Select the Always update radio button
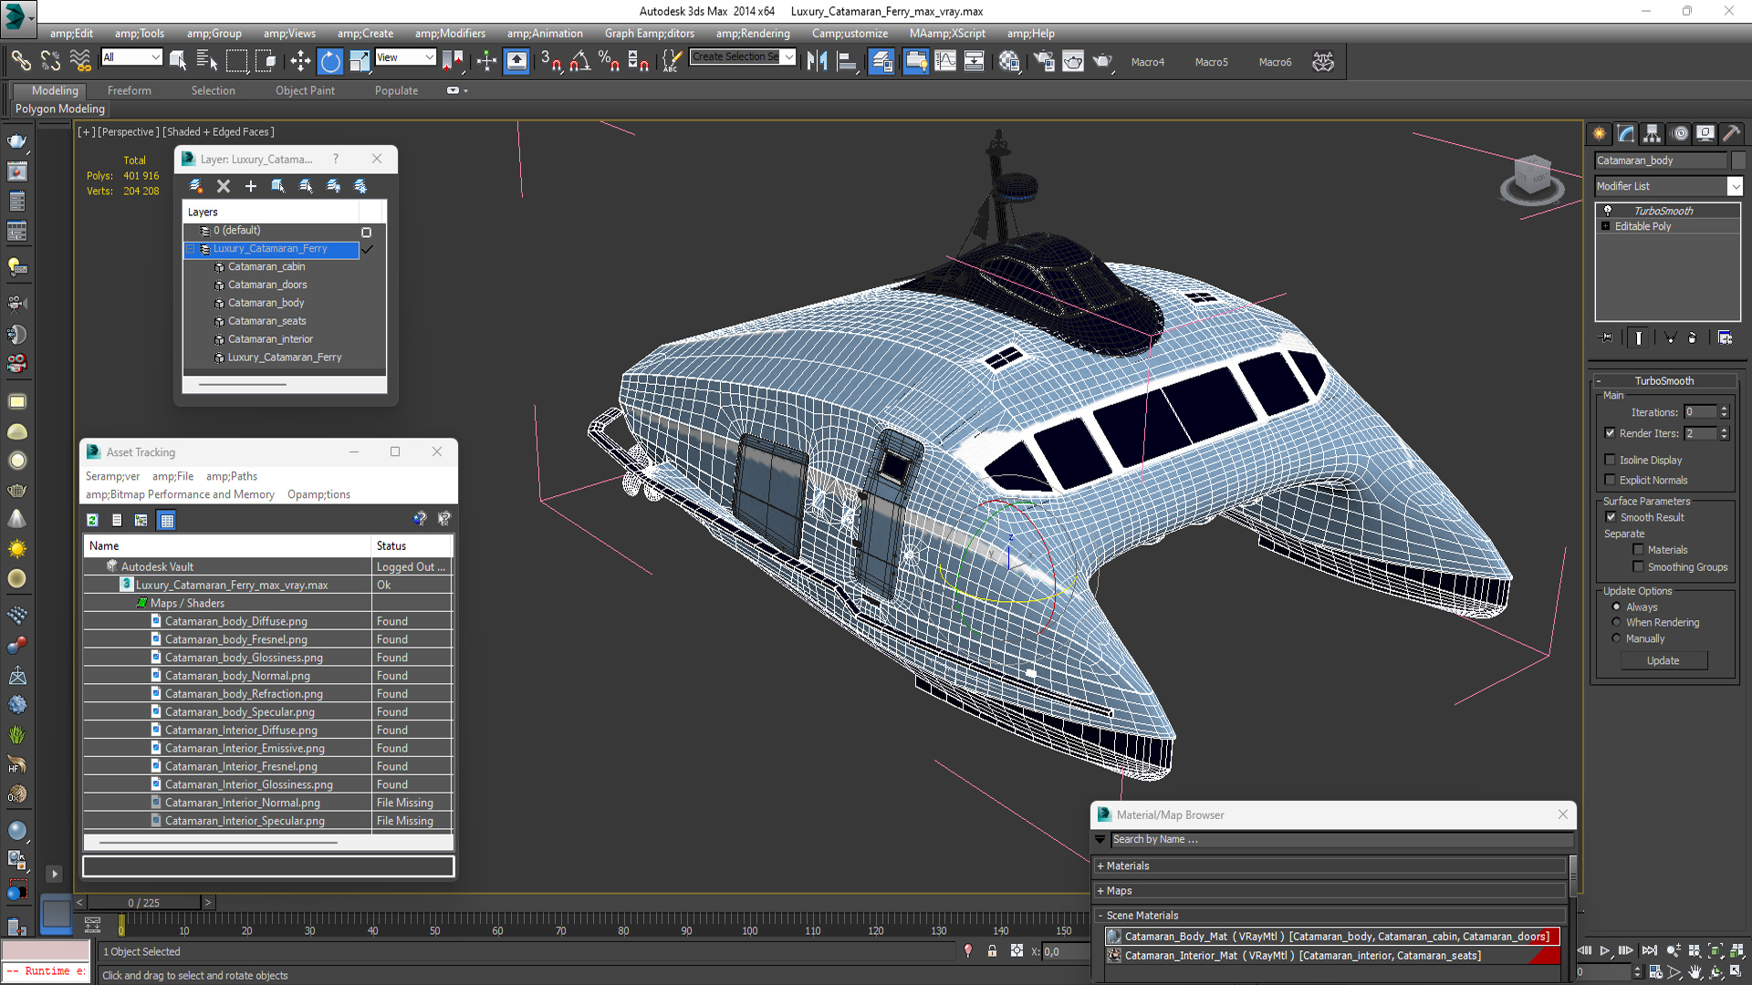 pos(1616,607)
